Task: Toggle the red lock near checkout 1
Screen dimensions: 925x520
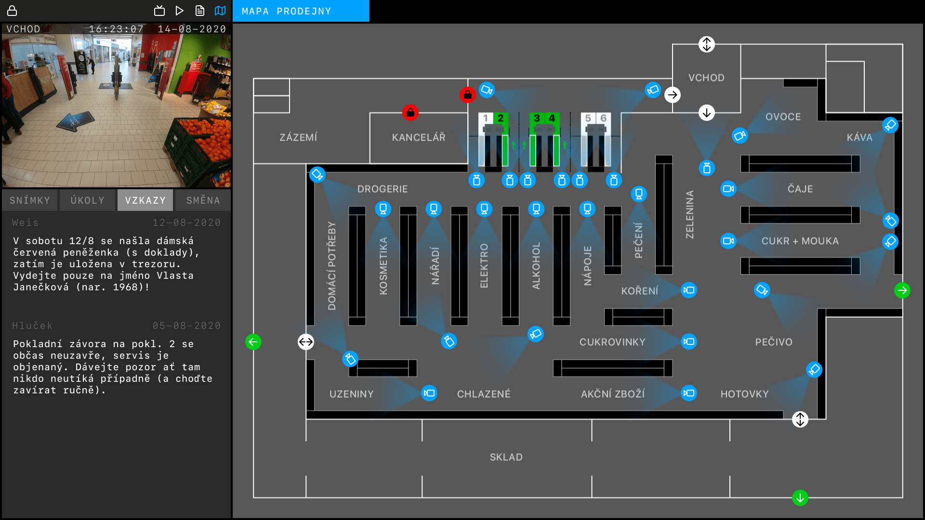Action: point(467,95)
